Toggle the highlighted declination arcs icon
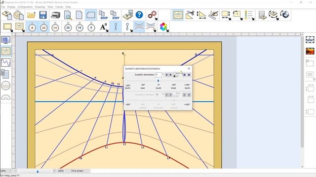This screenshot has width=316, height=177. (139, 27)
